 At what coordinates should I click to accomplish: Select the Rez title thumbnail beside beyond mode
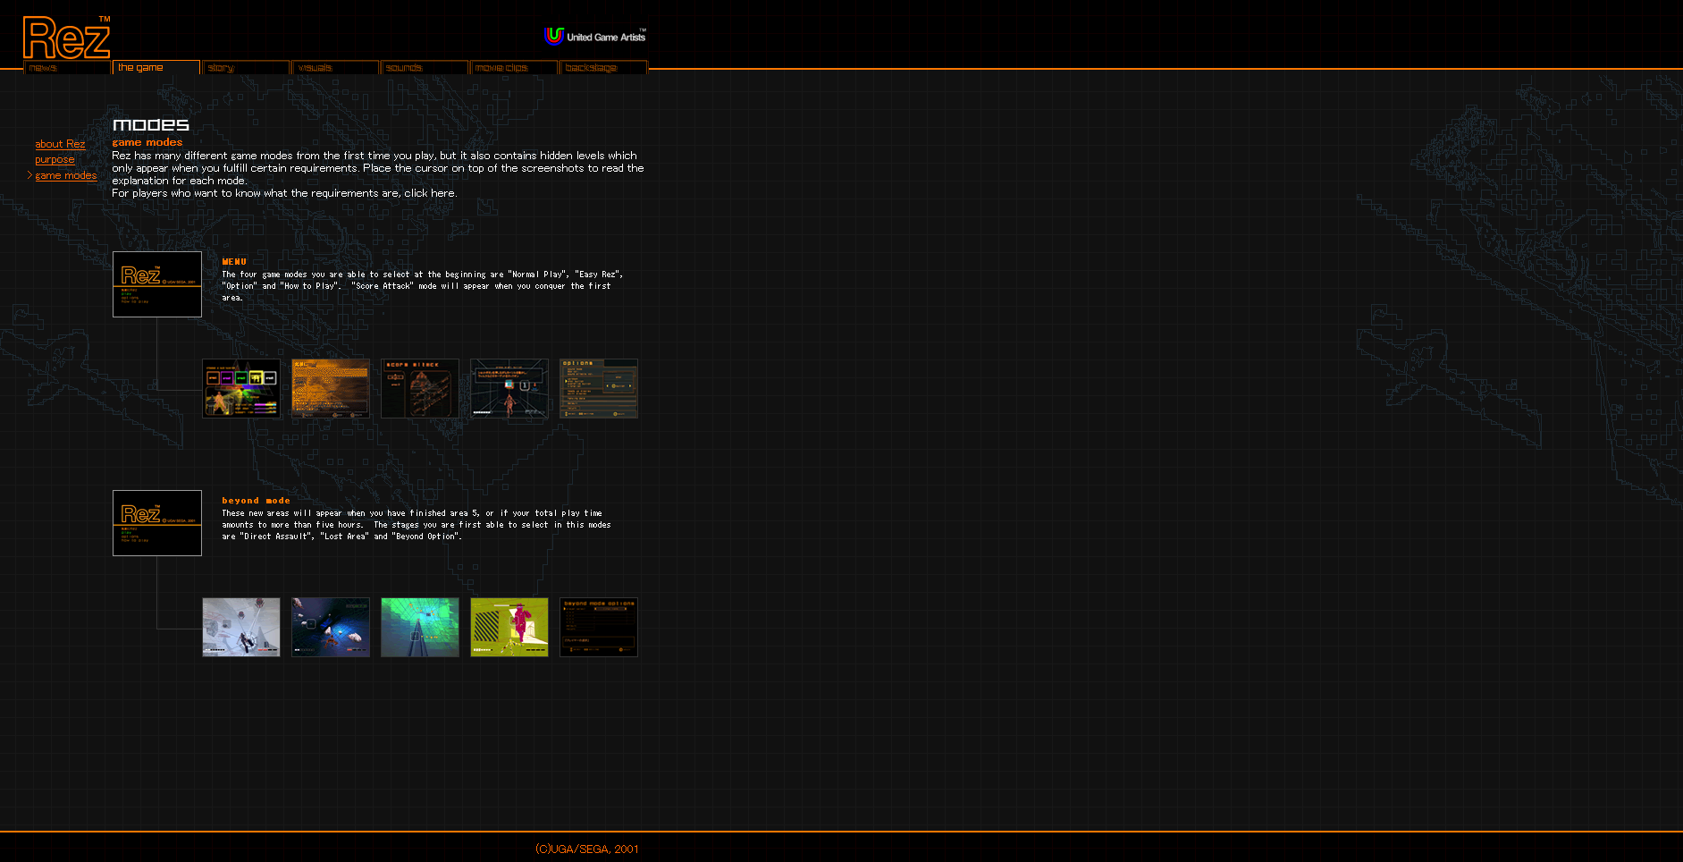[x=157, y=523]
